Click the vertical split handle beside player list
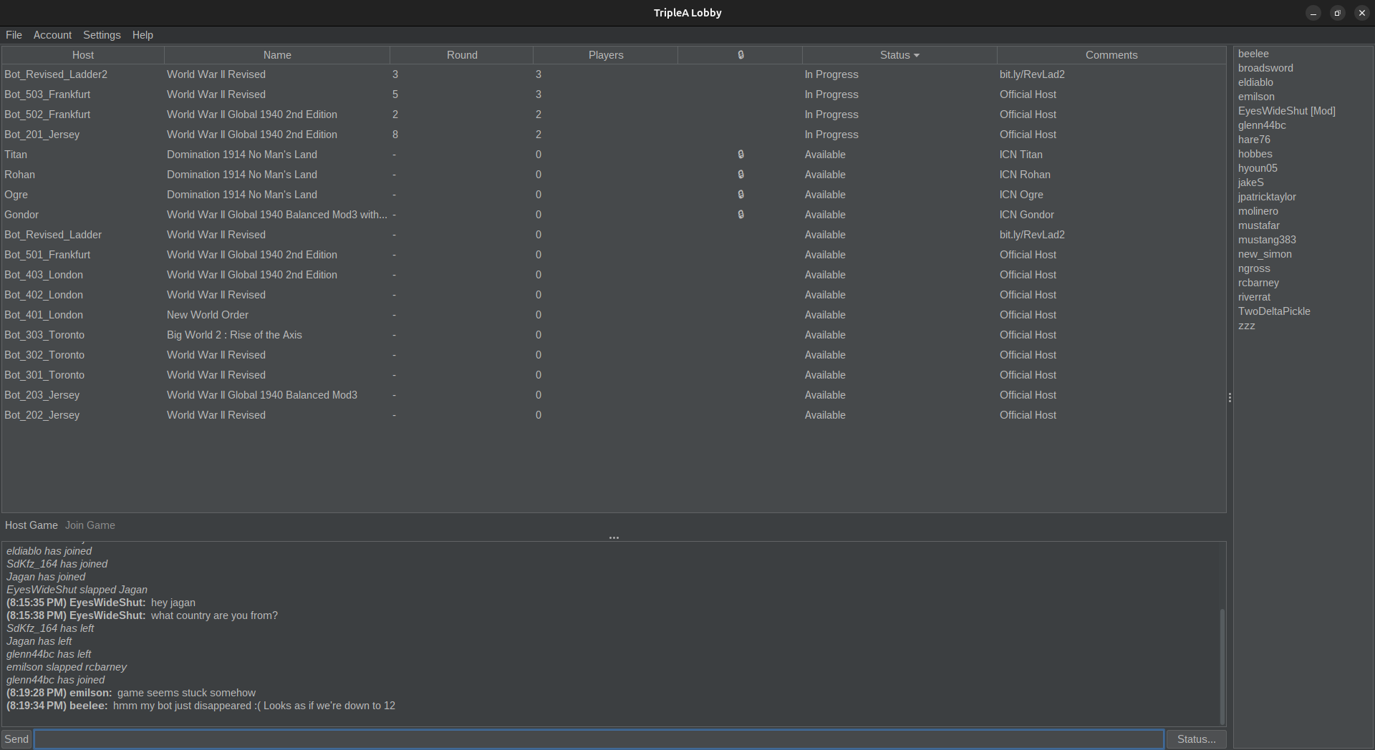1375x750 pixels. (1230, 397)
